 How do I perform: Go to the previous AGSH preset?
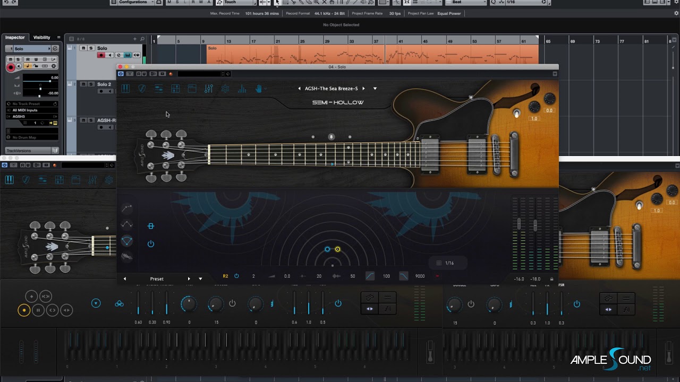point(299,89)
